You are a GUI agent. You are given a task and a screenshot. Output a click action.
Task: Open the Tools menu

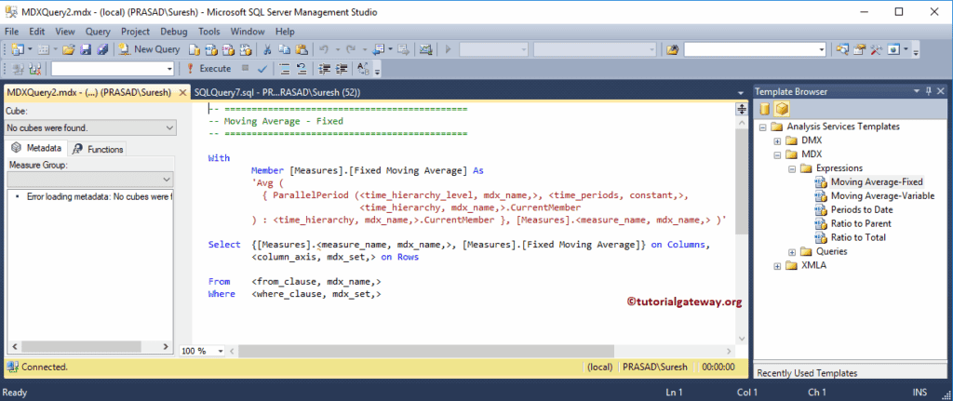209,31
